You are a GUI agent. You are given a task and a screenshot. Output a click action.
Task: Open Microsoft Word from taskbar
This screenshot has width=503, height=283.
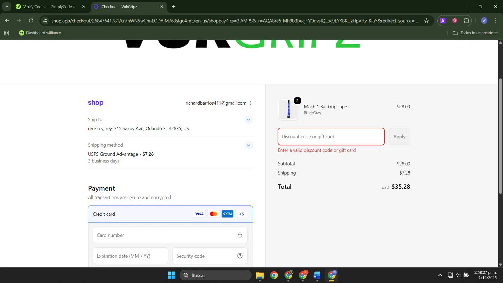(317, 275)
